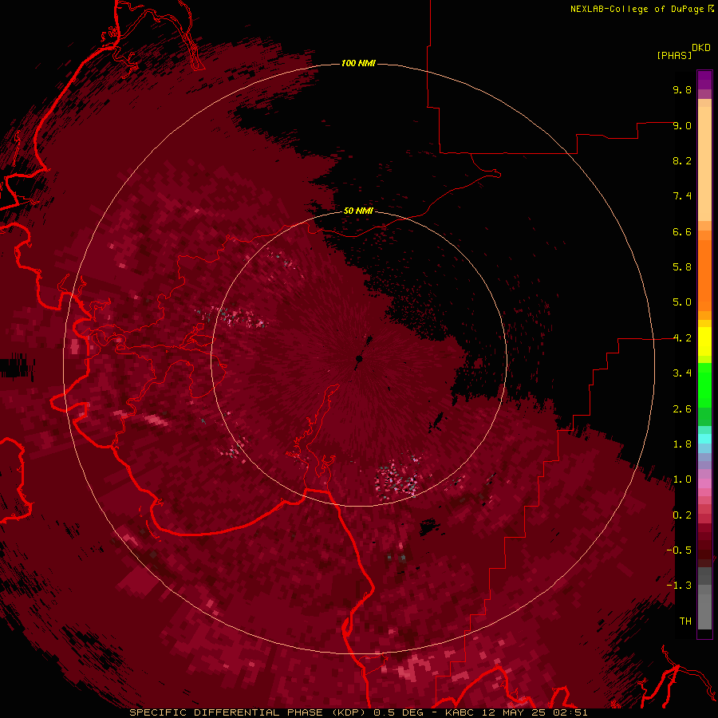The width and height of the screenshot is (718, 718).
Task: Click the 1.0 scale value
Action: point(682,479)
